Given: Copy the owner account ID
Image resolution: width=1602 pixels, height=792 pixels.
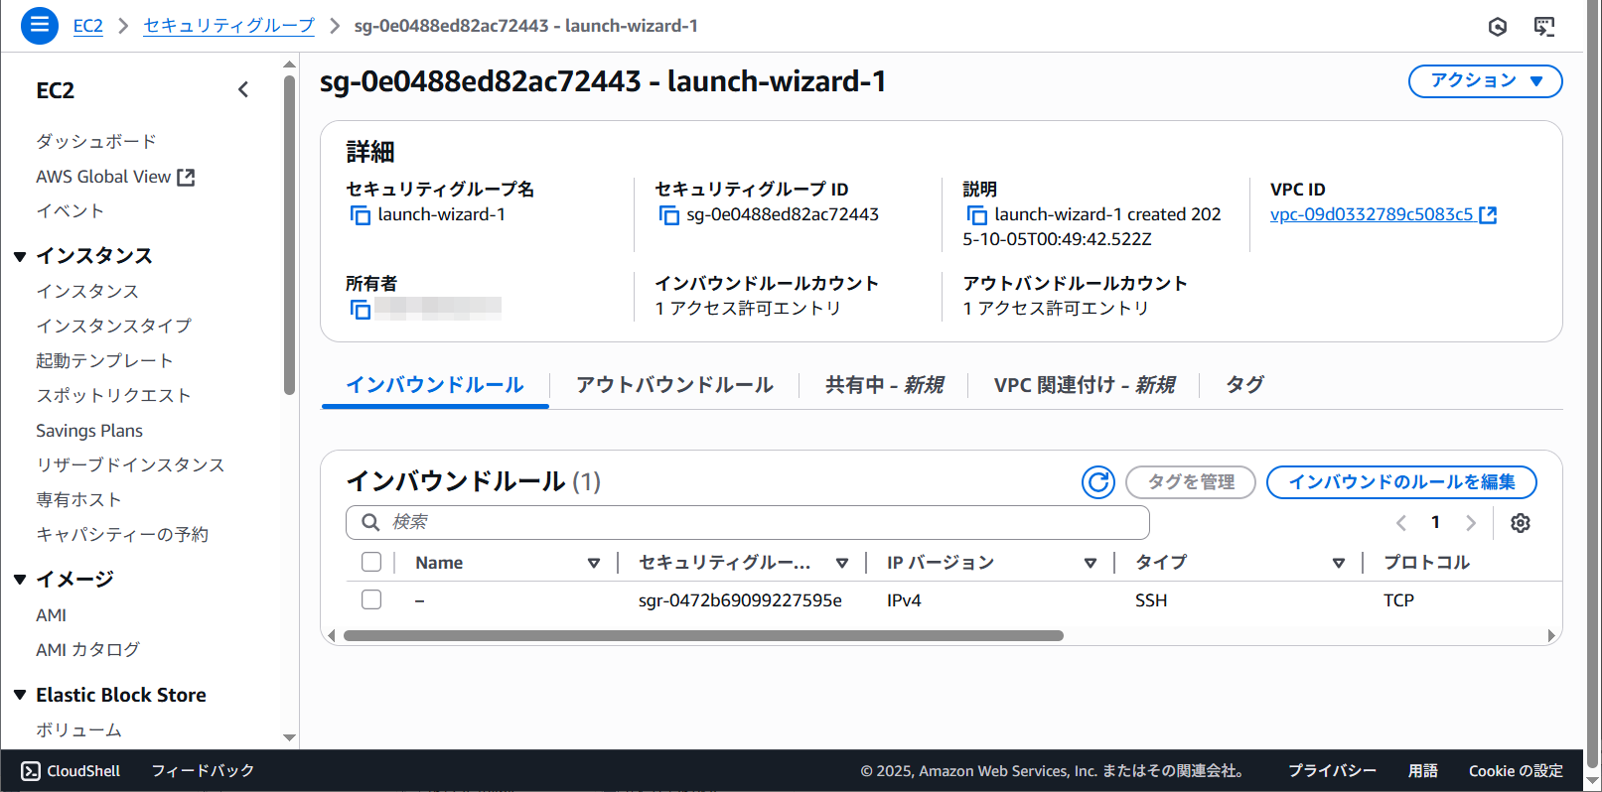Looking at the screenshot, I should (360, 310).
